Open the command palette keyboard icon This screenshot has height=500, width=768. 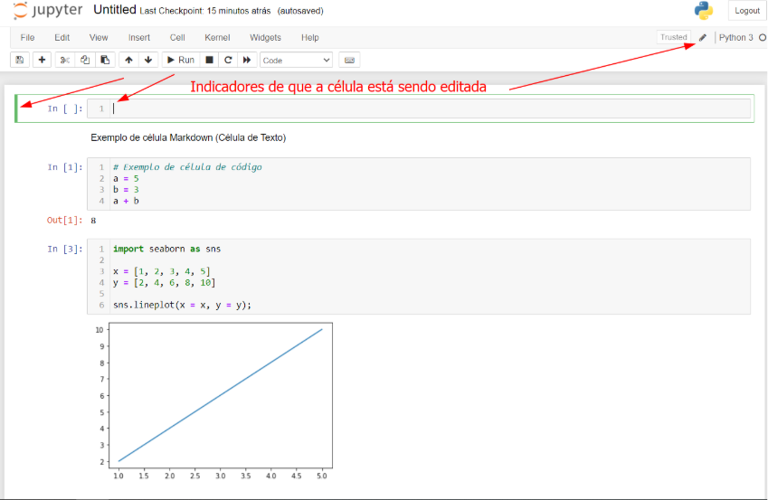pyautogui.click(x=349, y=60)
